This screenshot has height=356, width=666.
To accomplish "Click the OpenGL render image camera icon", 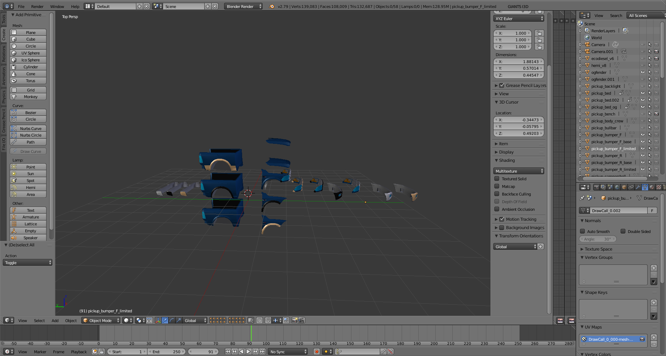I will point(295,320).
